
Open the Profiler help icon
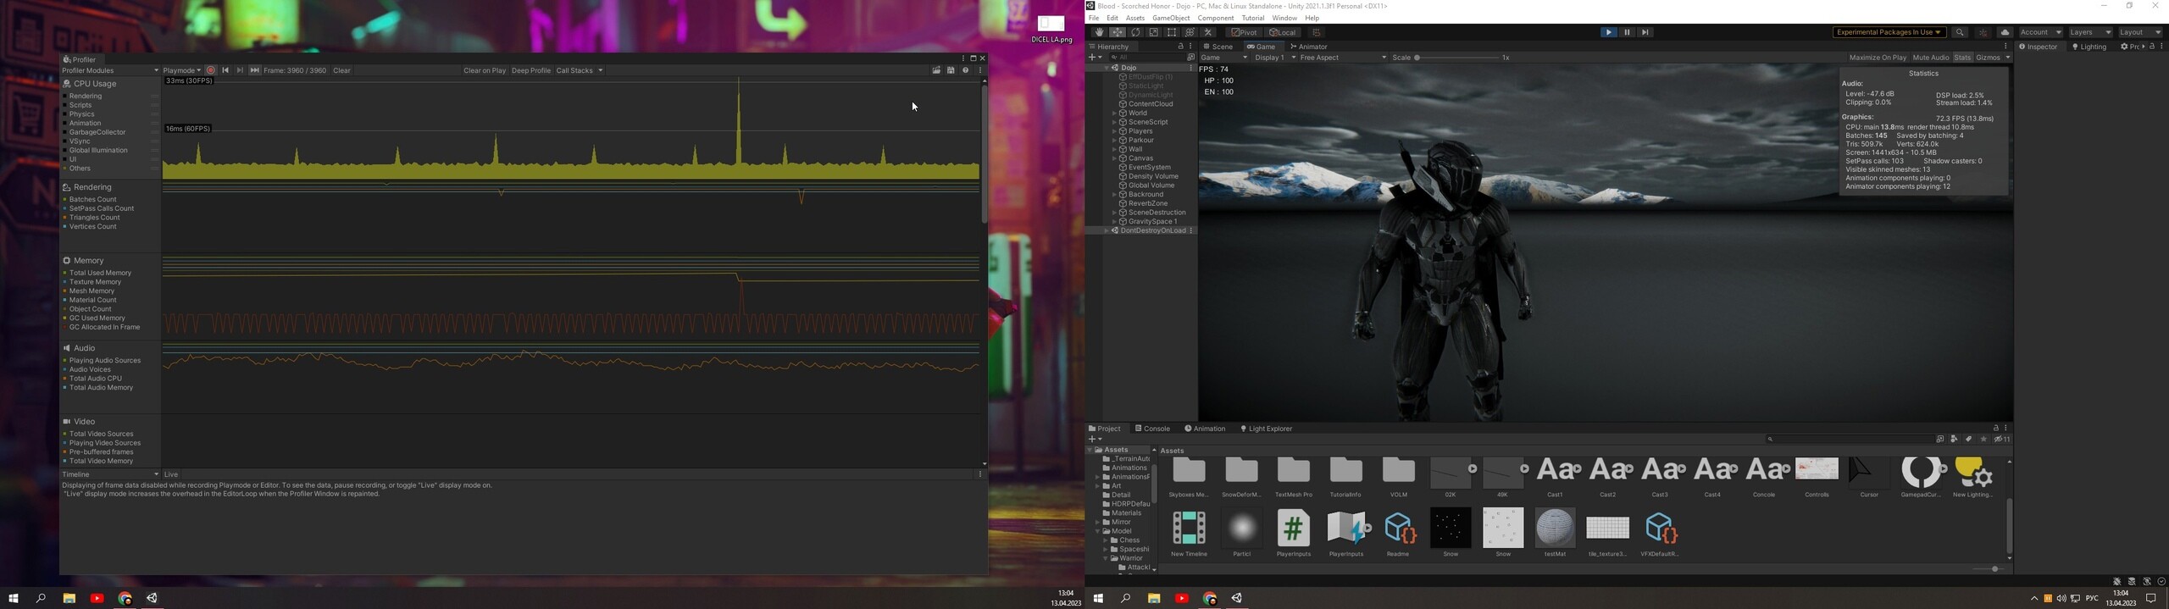(965, 70)
